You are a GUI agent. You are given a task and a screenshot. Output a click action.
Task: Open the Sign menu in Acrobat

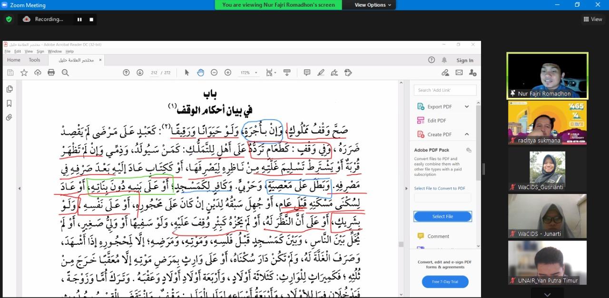[40, 51]
